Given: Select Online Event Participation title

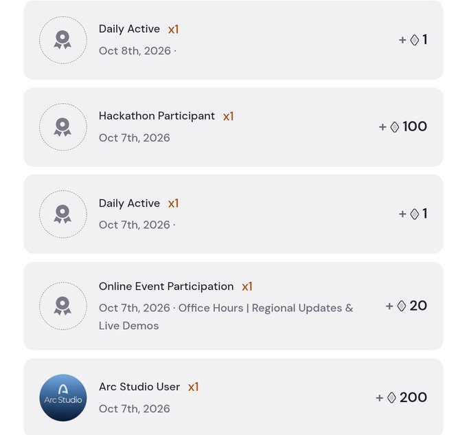Looking at the screenshot, I should [x=166, y=287].
